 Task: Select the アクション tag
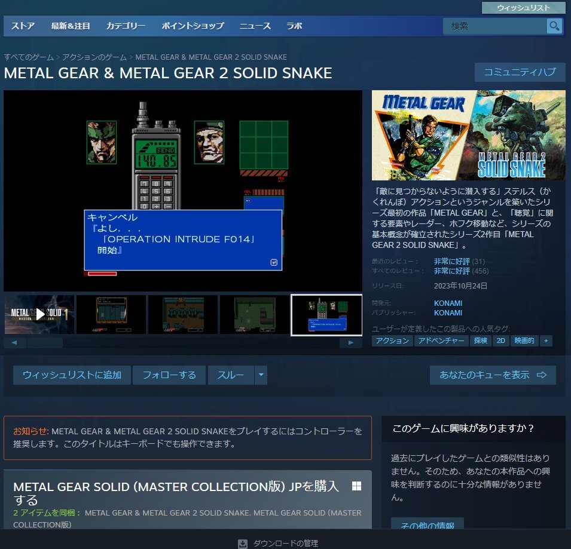392,341
